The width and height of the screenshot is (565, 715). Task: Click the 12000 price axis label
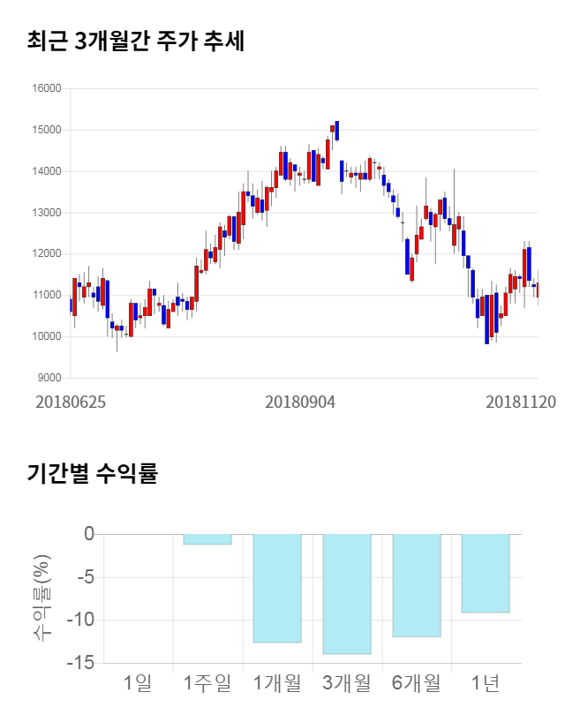48,254
